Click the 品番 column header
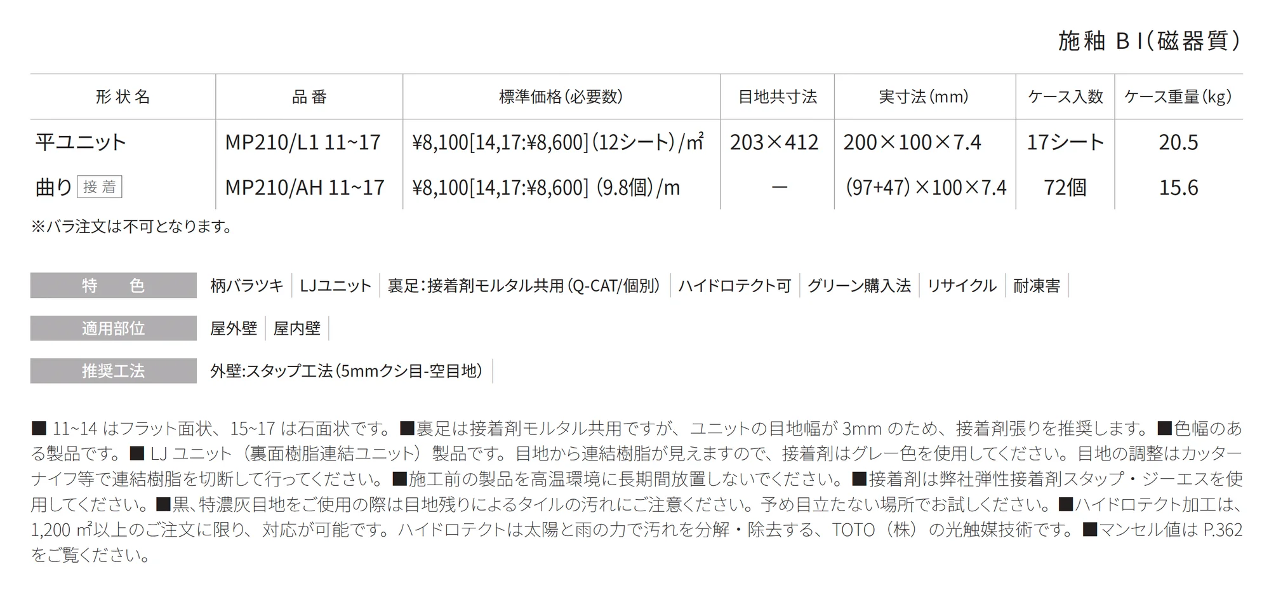This screenshot has height=590, width=1269. 309,97
